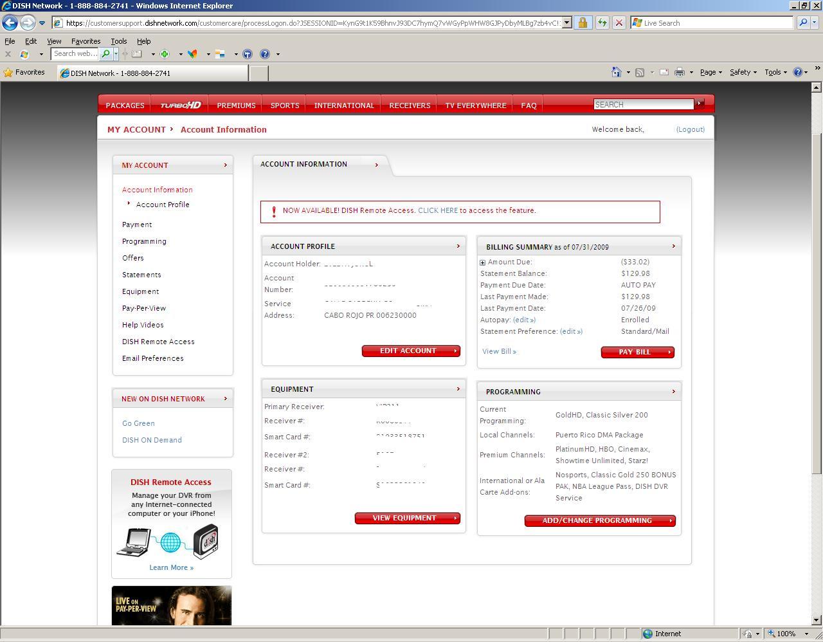The width and height of the screenshot is (823, 642).
Task: Open a new blank browser tab
Action: coord(258,73)
